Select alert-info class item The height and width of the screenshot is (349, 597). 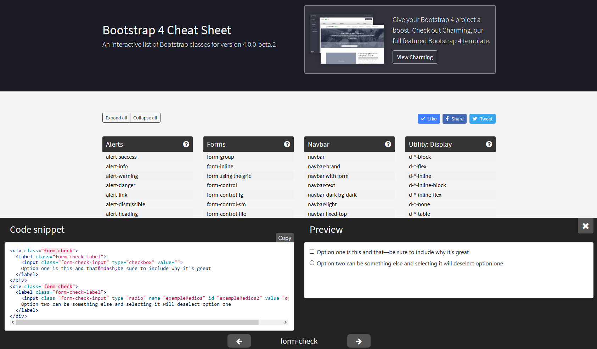pyautogui.click(x=147, y=166)
